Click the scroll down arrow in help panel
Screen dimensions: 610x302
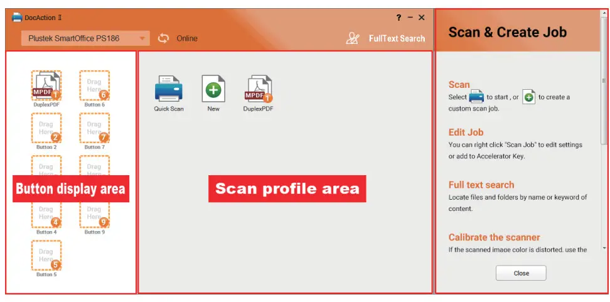pos(604,248)
